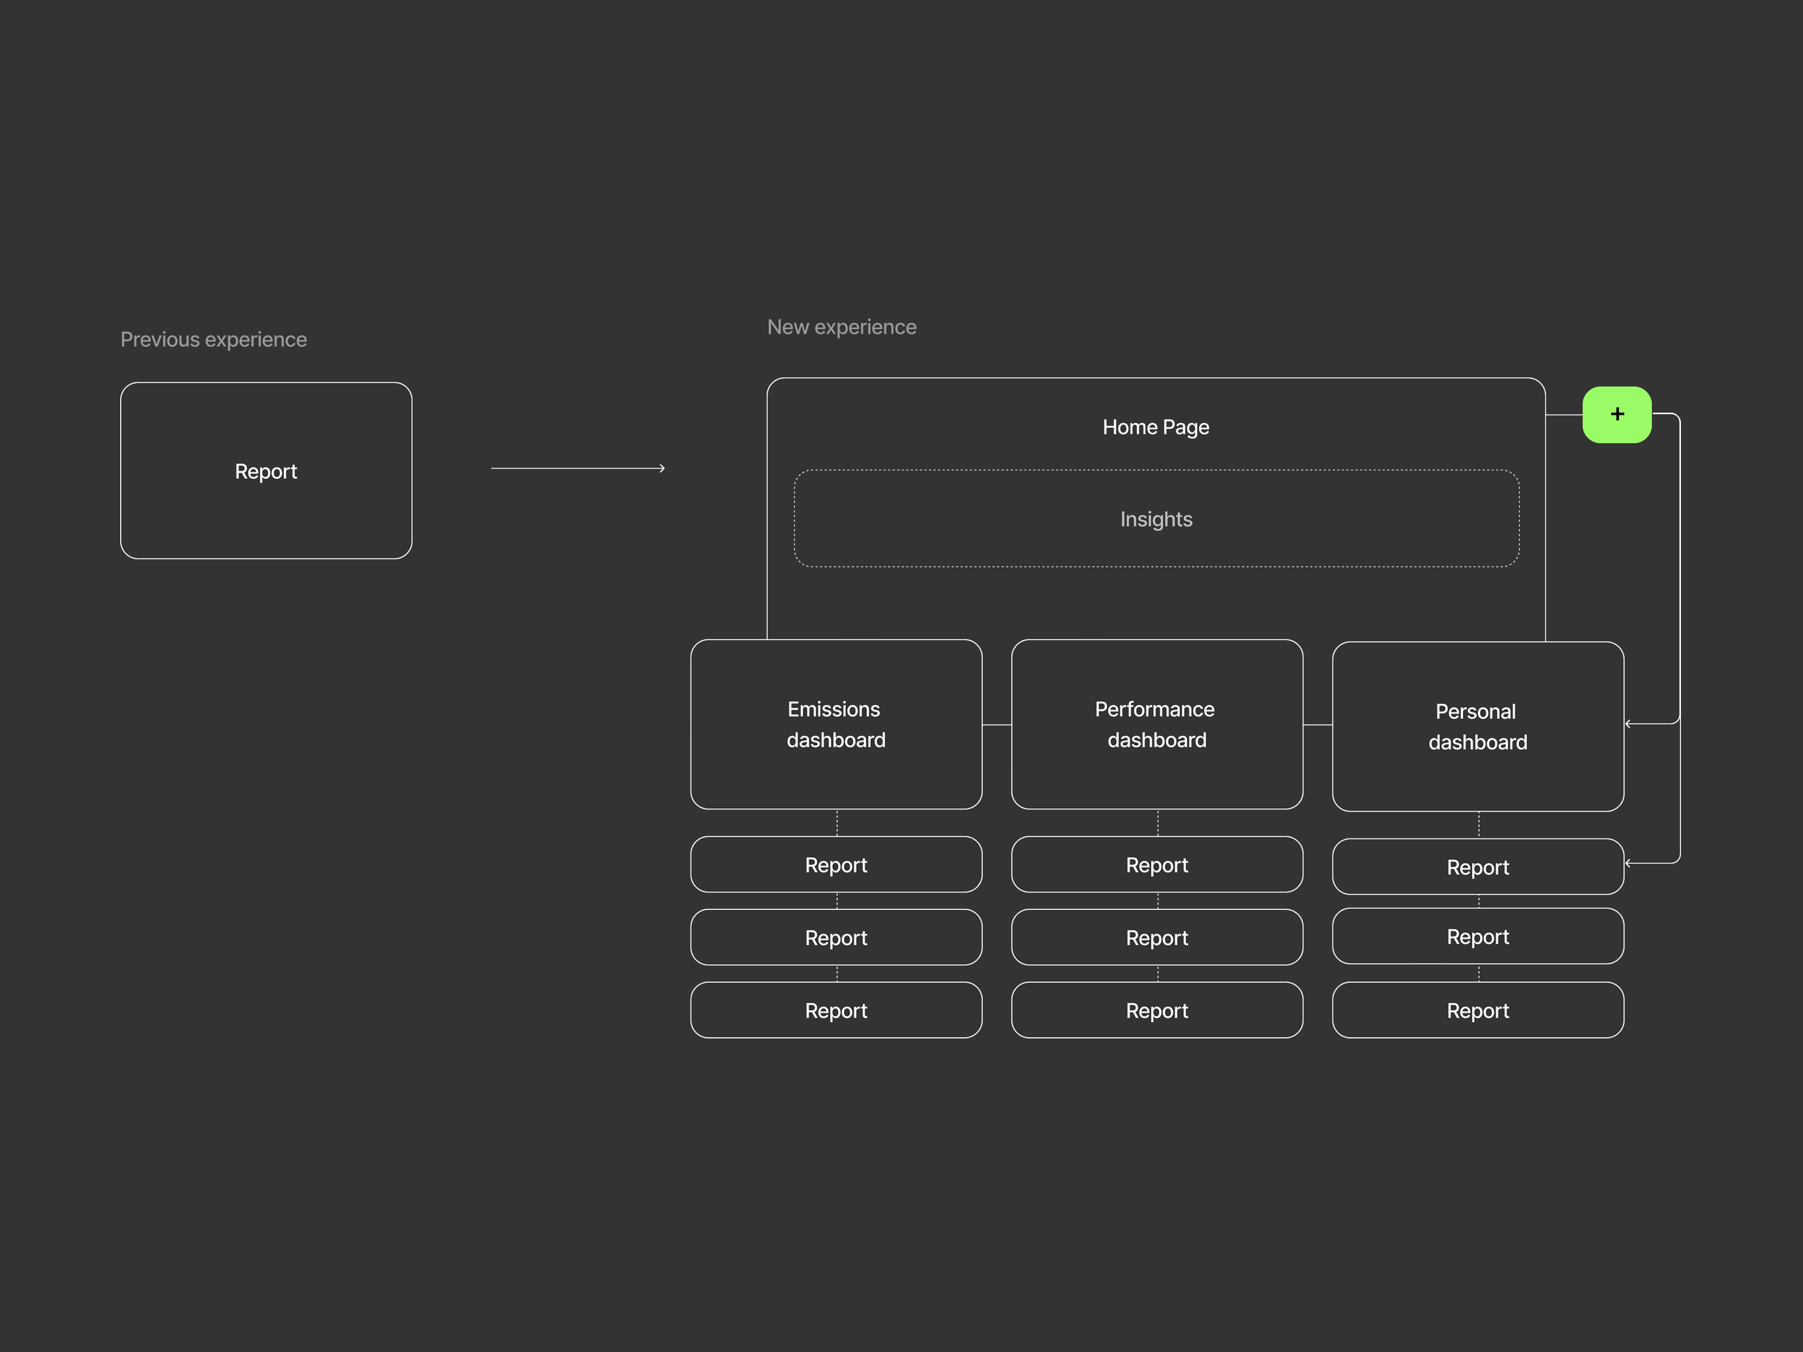Click first Report under Emissions dashboard
Screen dimensions: 1803x1352
click(835, 865)
